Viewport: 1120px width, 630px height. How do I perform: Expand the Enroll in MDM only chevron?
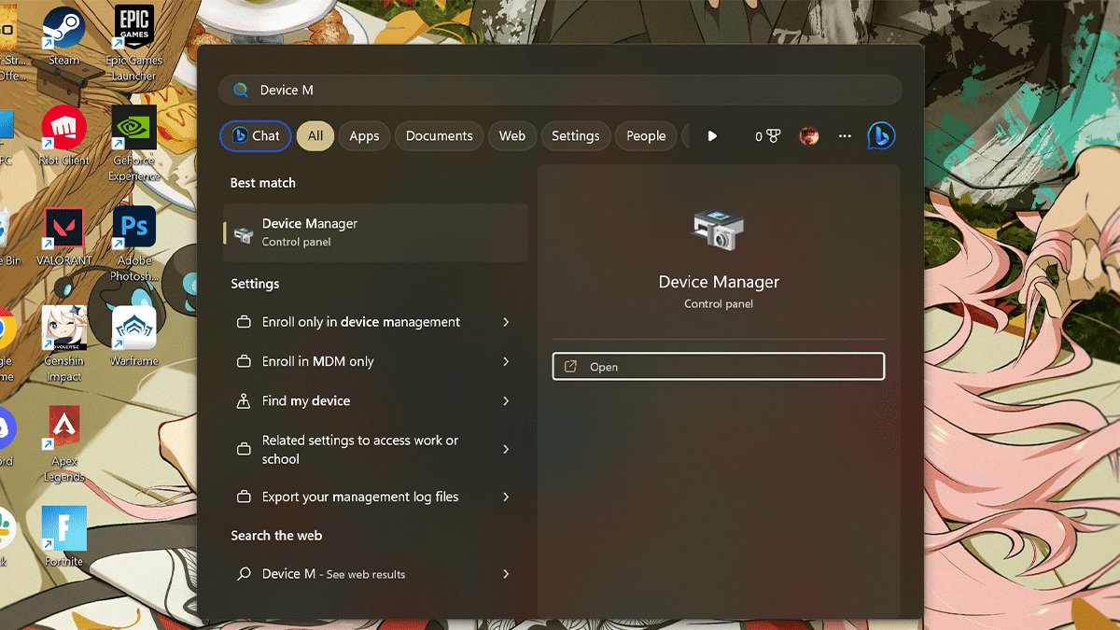coord(506,361)
